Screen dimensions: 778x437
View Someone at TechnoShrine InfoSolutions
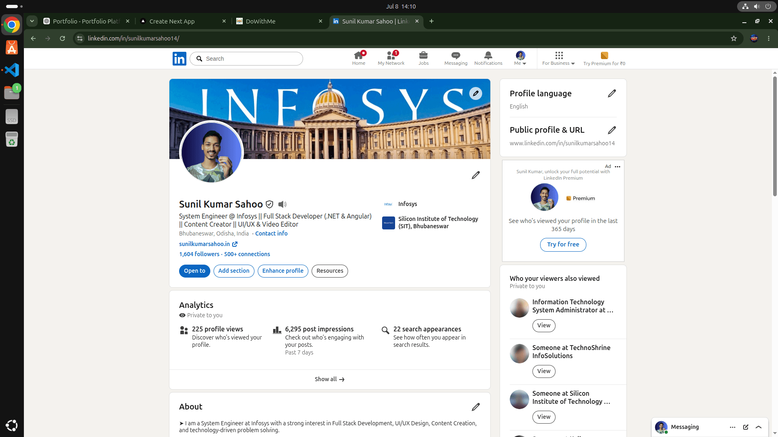[x=544, y=371]
